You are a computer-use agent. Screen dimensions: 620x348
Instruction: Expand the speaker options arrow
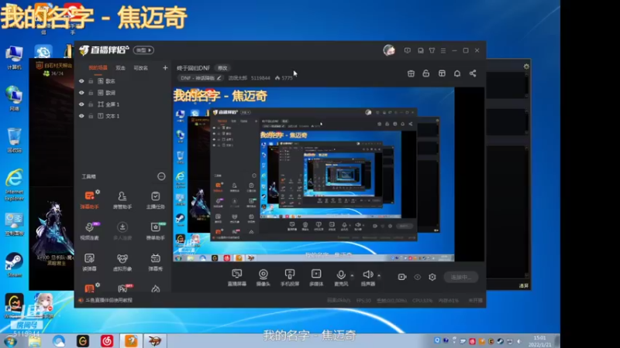coord(379,275)
